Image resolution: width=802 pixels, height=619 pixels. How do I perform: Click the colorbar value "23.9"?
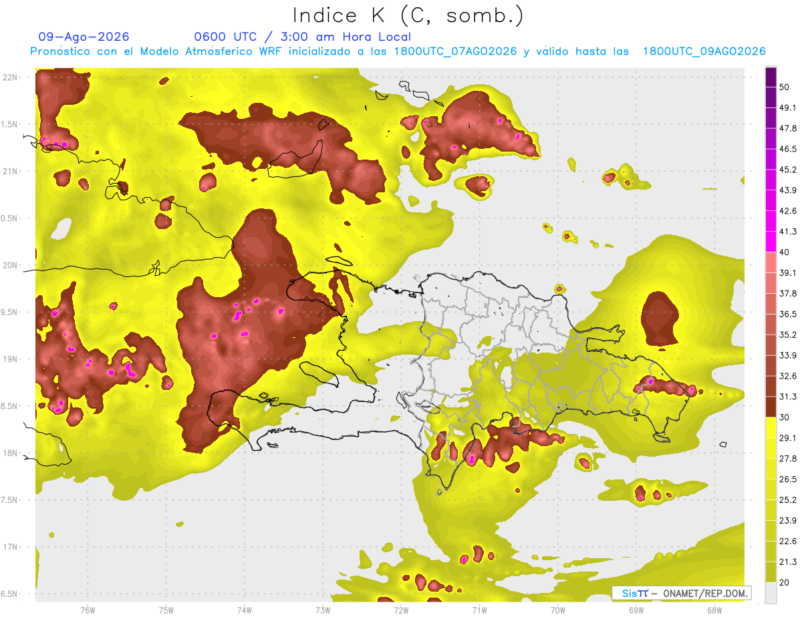(x=788, y=521)
